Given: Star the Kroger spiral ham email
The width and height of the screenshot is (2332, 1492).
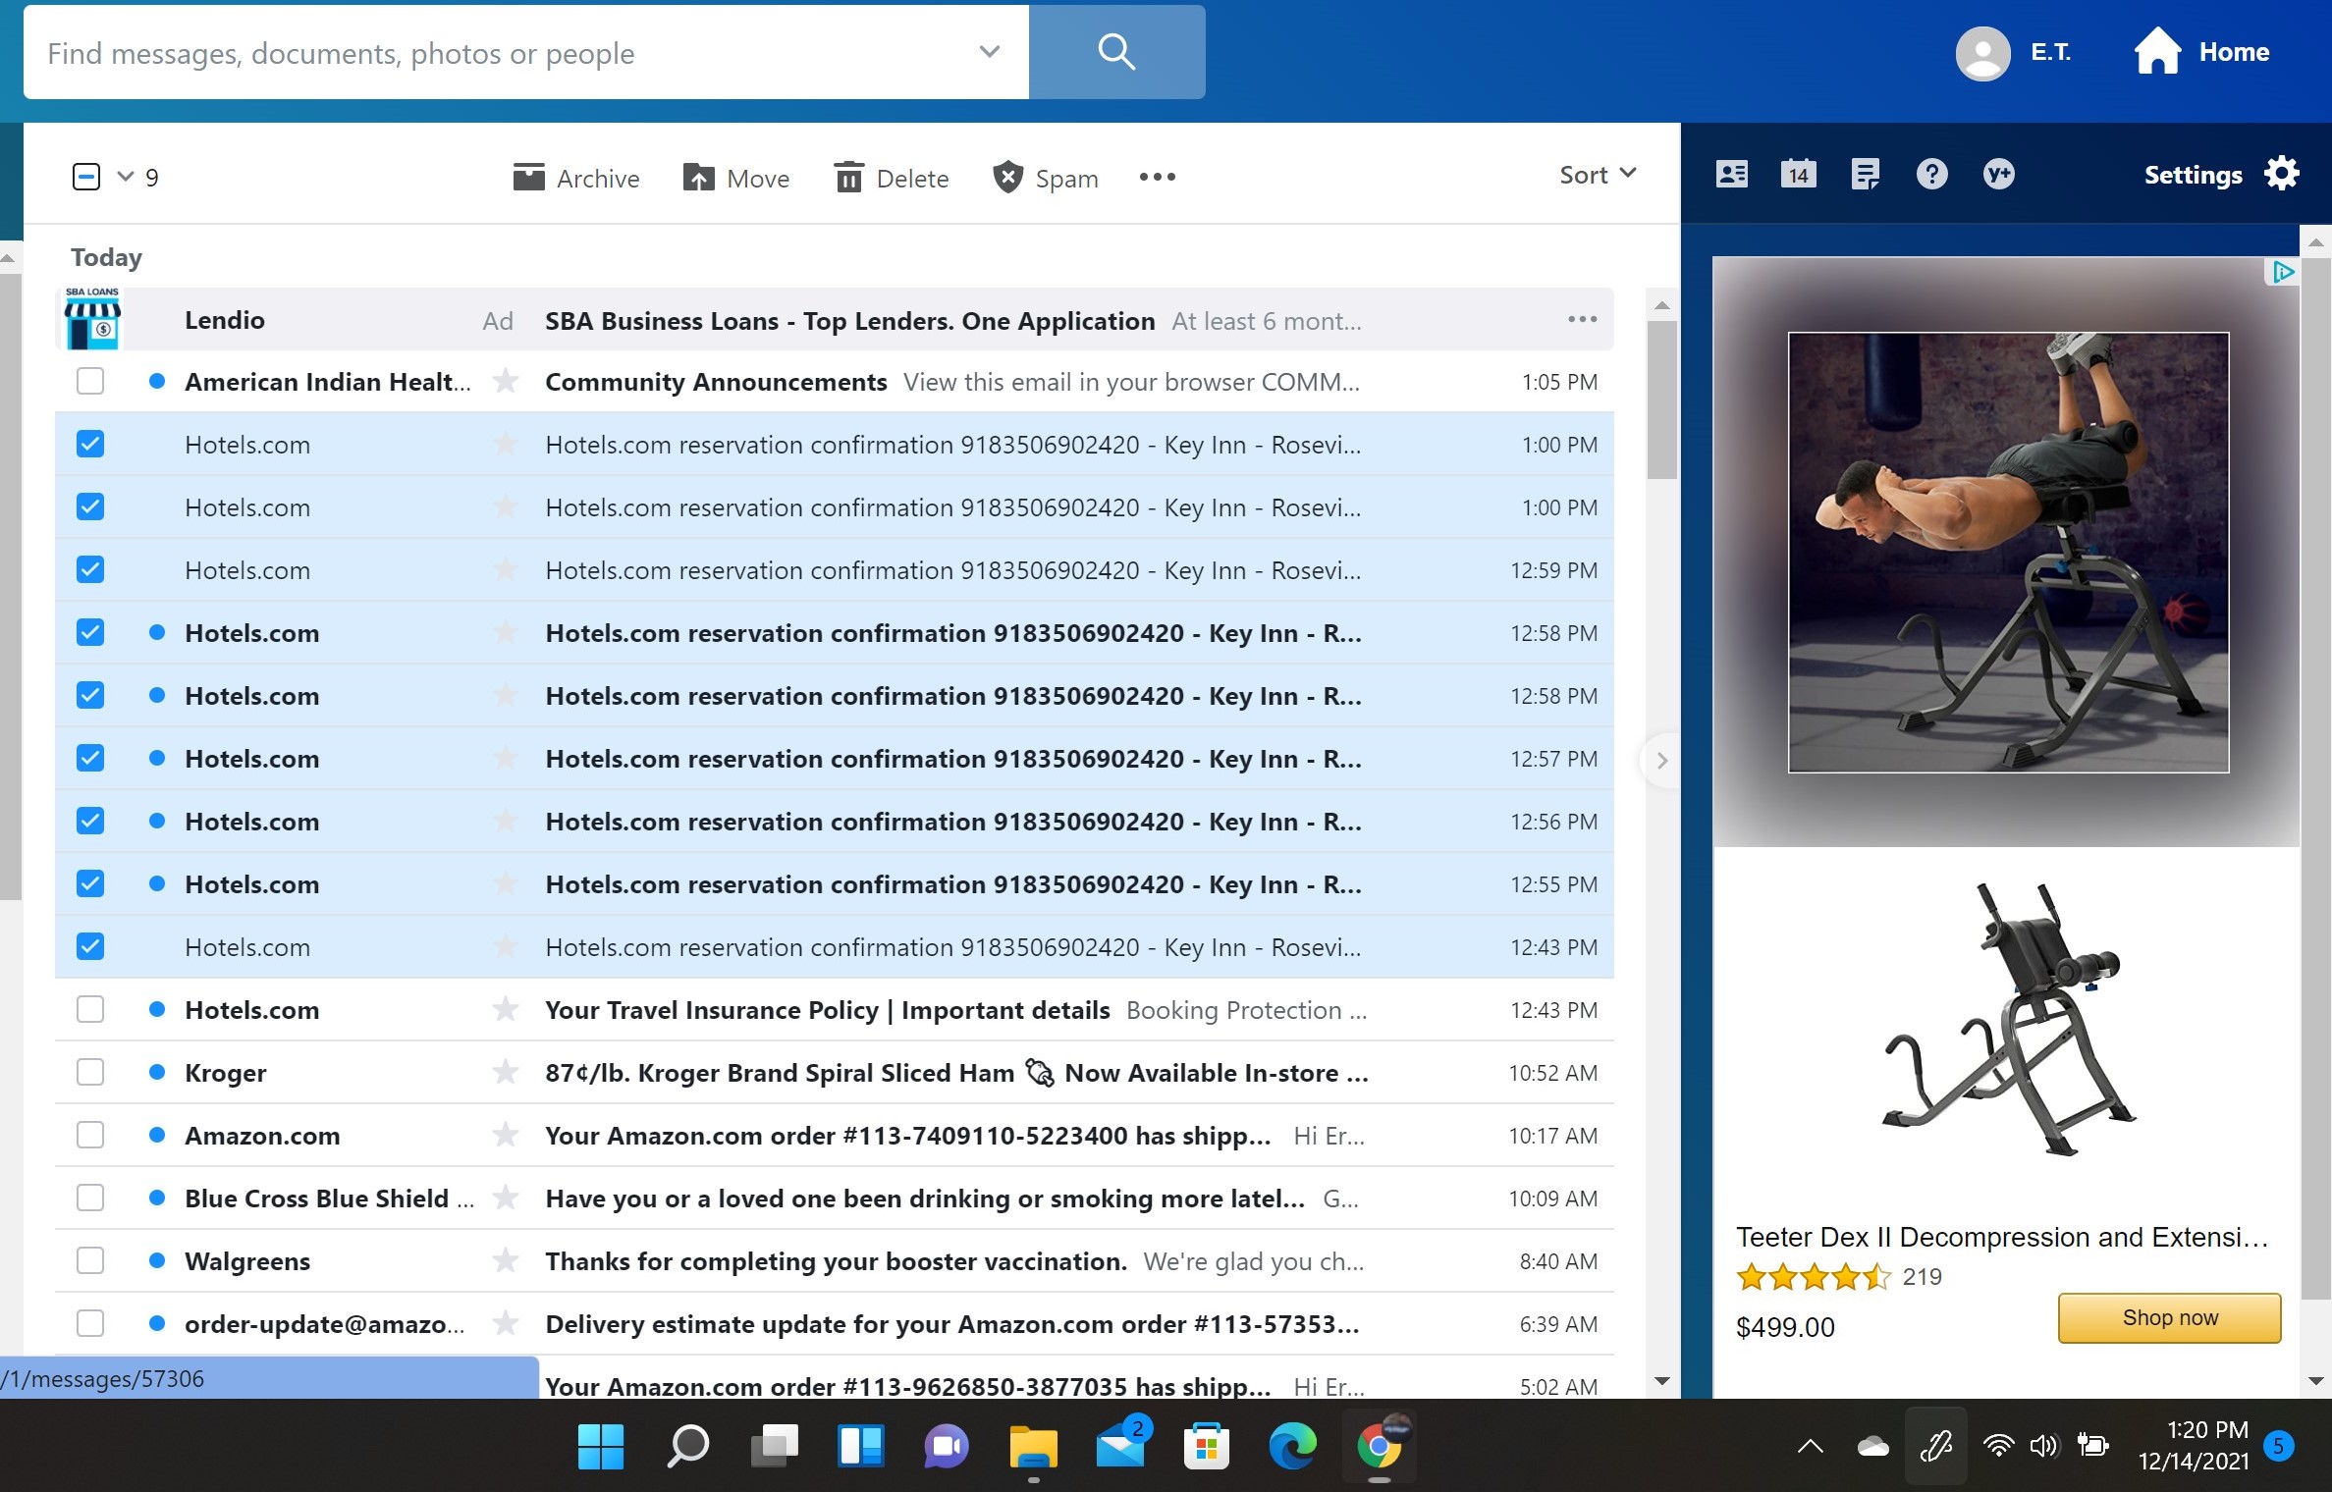Looking at the screenshot, I should coord(506,1072).
